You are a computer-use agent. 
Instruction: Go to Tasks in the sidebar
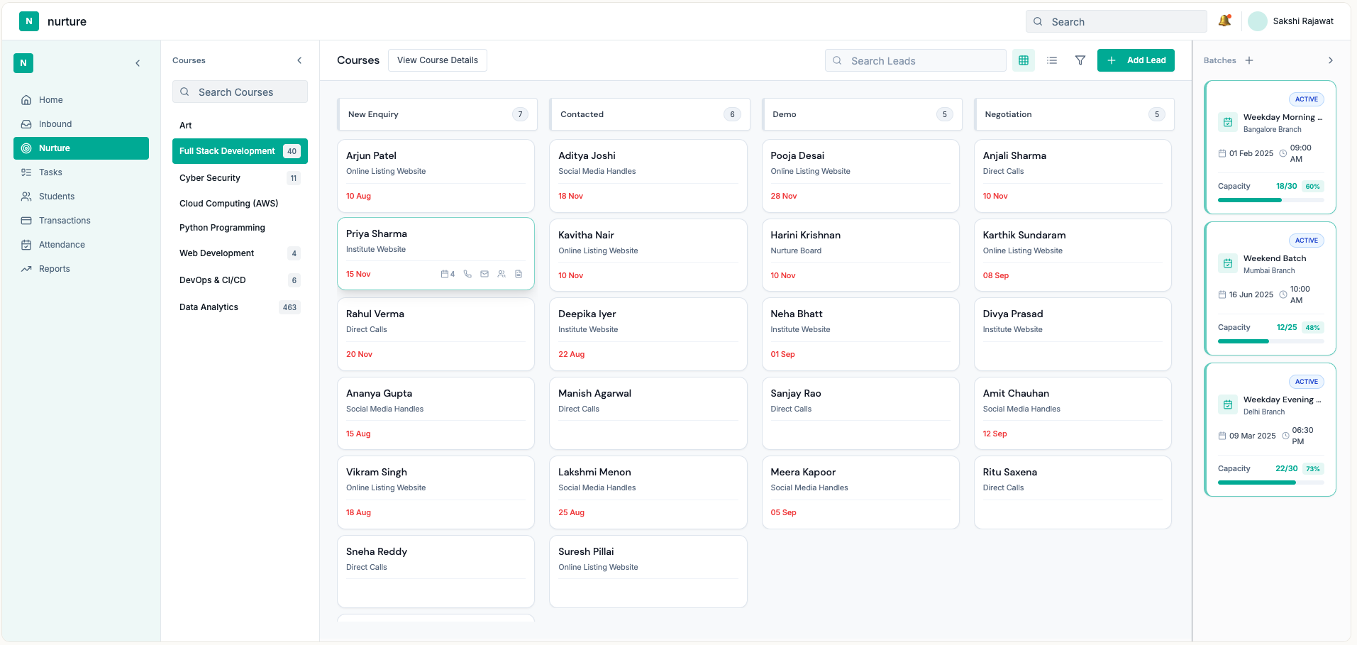tap(81, 172)
